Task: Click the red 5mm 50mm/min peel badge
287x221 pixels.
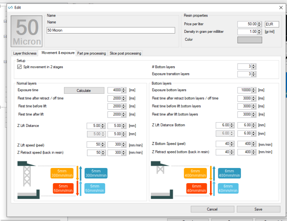Action: click(x=63, y=188)
